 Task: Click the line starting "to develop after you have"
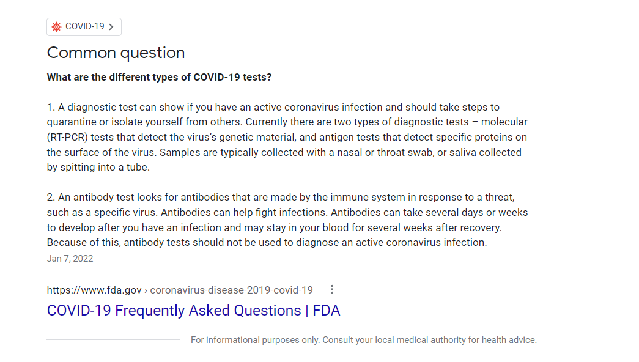click(275, 227)
